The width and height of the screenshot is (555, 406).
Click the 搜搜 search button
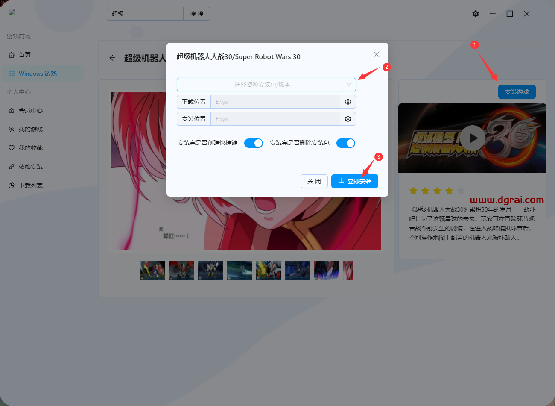click(x=197, y=14)
